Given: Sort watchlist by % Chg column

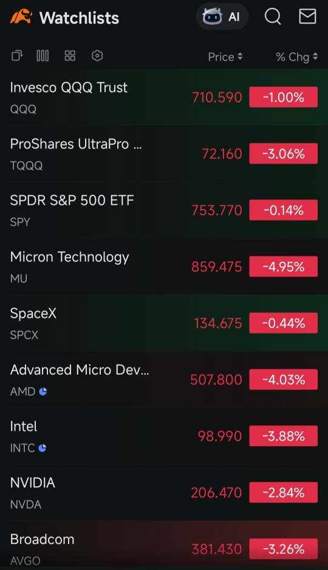Looking at the screenshot, I should coord(297,57).
